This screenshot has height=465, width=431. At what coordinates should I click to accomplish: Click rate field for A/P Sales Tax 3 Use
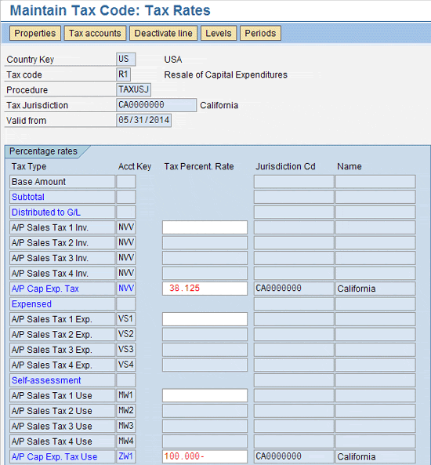[x=205, y=426]
